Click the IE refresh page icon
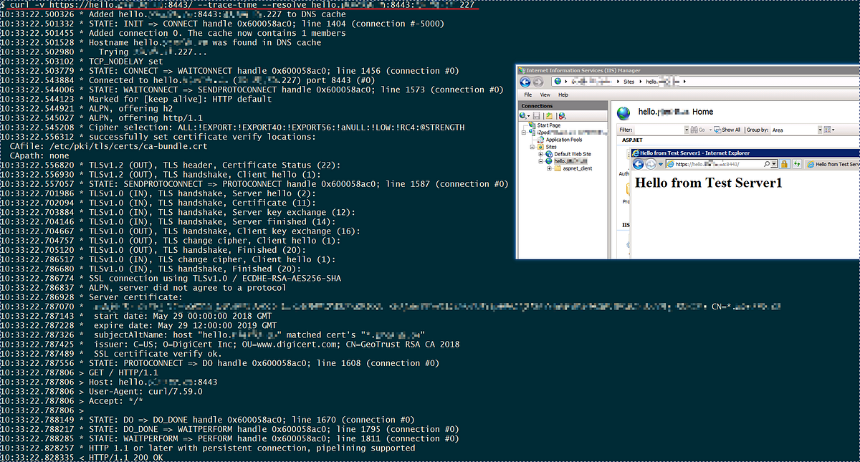Viewport: 860px width, 462px height. pos(796,164)
